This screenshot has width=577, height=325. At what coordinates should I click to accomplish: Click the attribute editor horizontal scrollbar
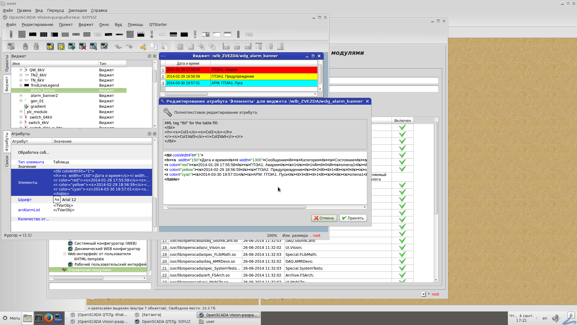[237, 207]
